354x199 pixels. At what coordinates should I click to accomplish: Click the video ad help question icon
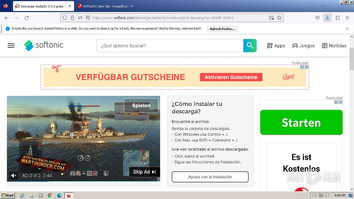coord(158,179)
